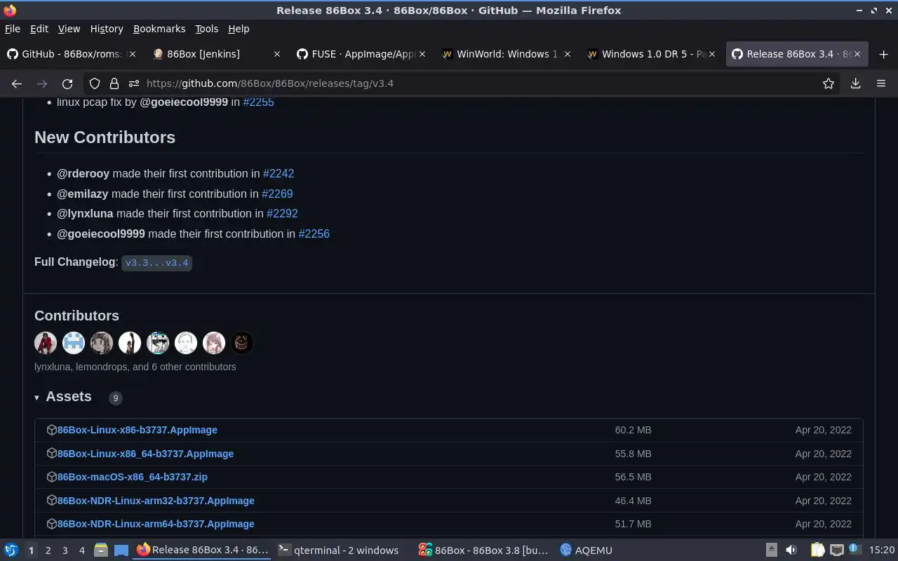Screen dimensions: 898x561
Task: Collapse the Assets section triangle
Action: (x=36, y=398)
